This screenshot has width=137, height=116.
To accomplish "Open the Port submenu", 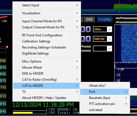I will coord(105,92).
